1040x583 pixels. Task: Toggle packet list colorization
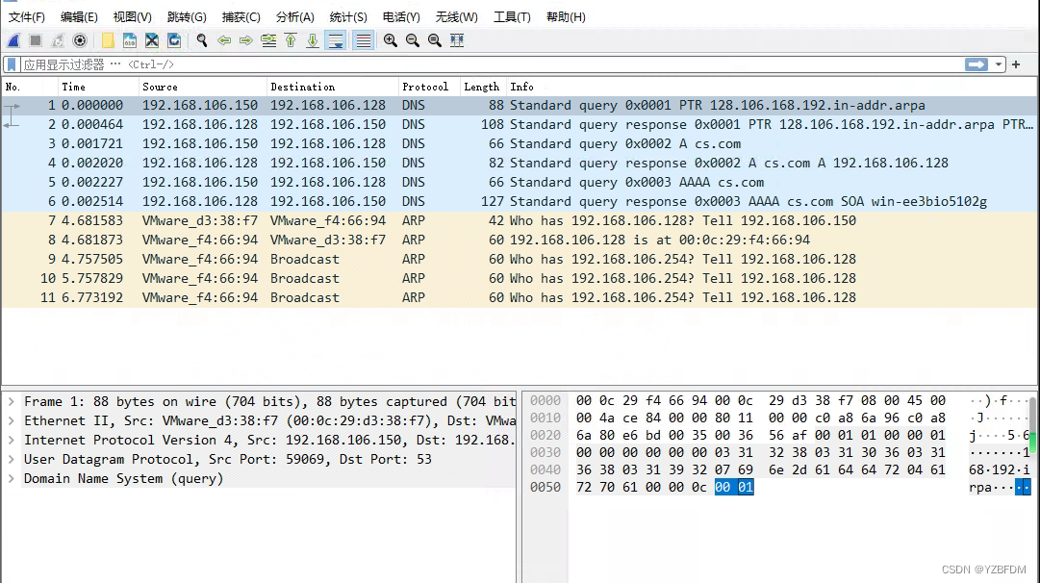[x=362, y=39]
